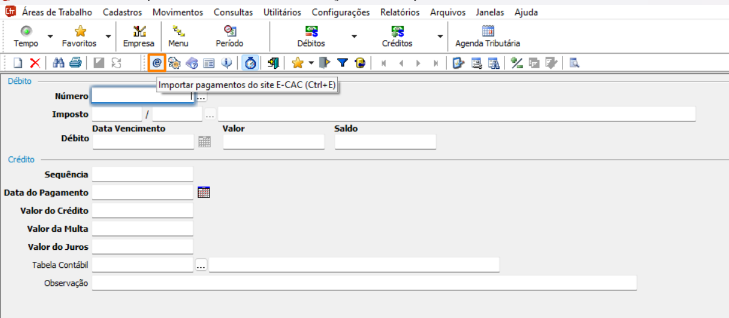Expand the Débitos dropdown arrow
Screen dimensions: 729x318
click(x=354, y=37)
